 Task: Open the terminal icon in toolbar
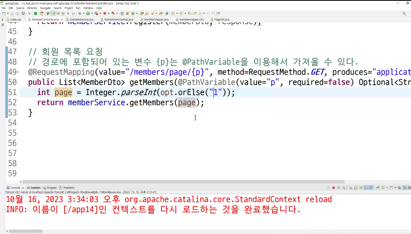(23, 13)
